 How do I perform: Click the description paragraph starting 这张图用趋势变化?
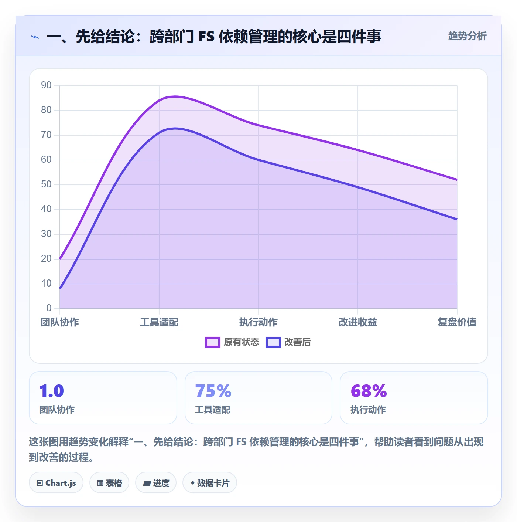256,450
